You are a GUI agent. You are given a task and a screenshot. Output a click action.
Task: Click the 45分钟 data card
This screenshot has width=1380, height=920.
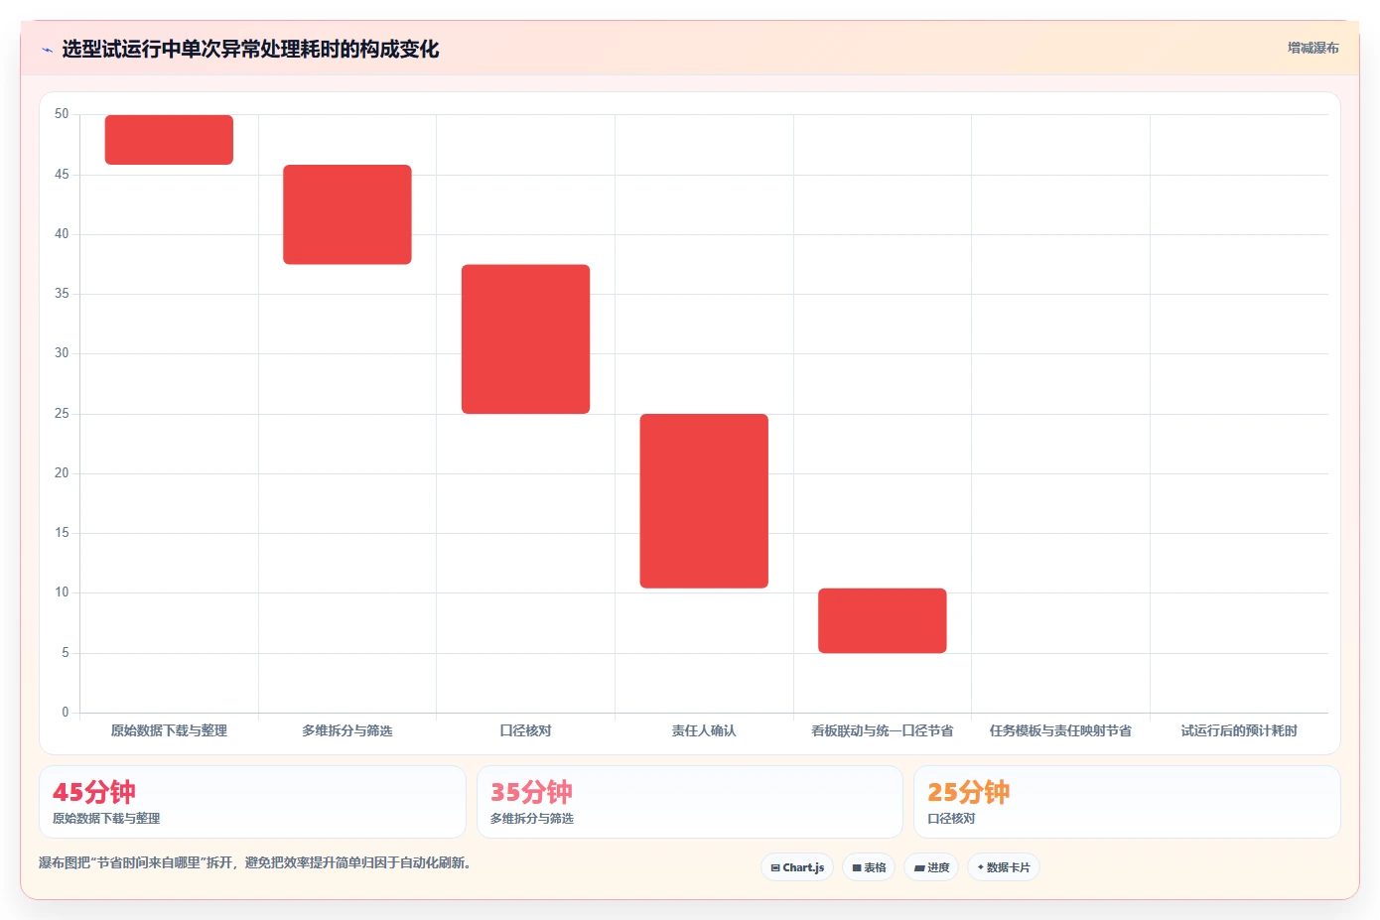coord(252,802)
